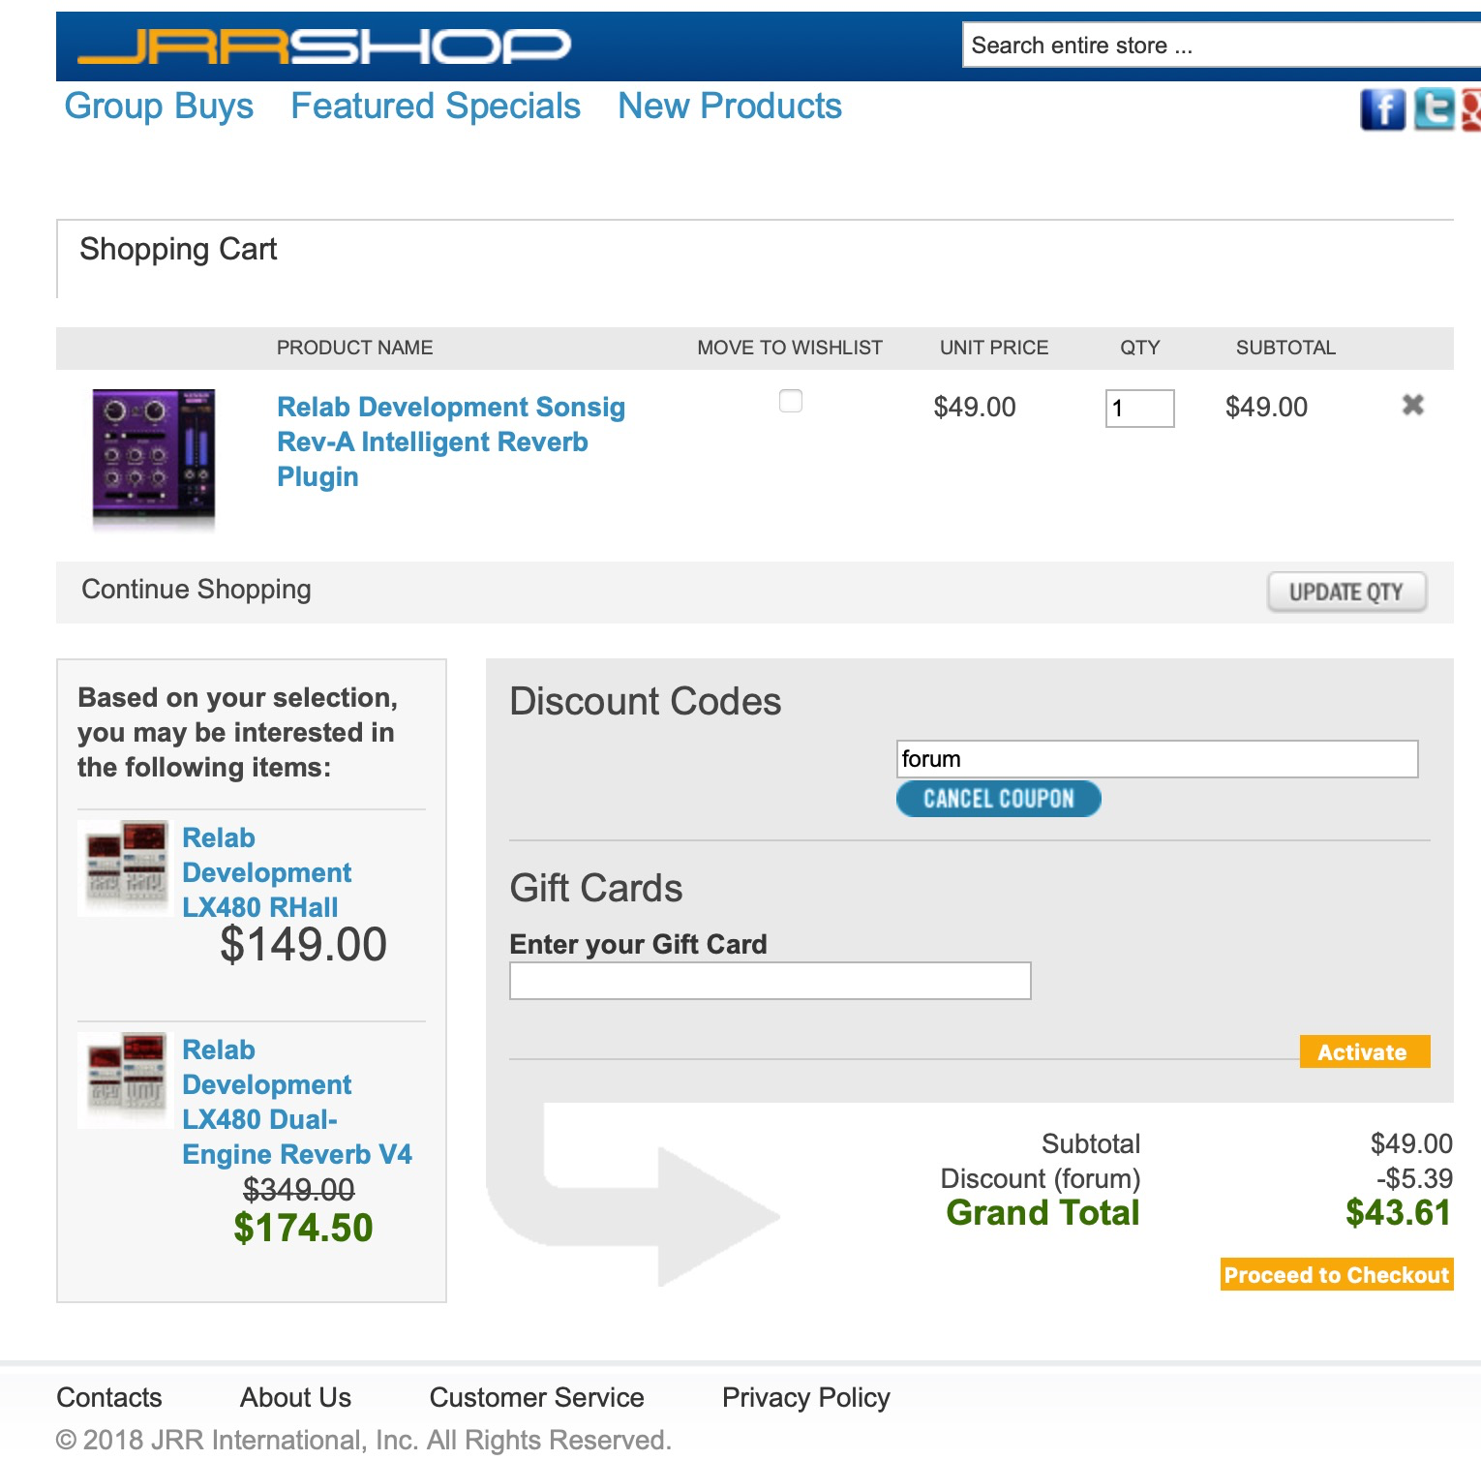Viewport: 1481px width, 1460px height.
Task: Follow the Continue Shopping link
Action: coord(196,590)
